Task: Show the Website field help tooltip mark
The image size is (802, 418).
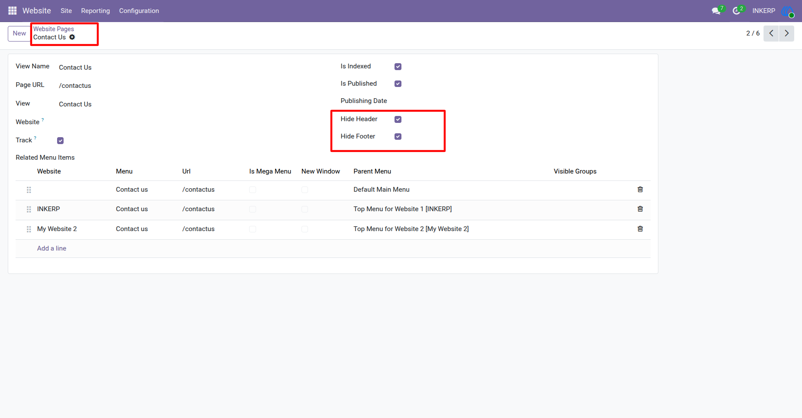Action: (43, 120)
